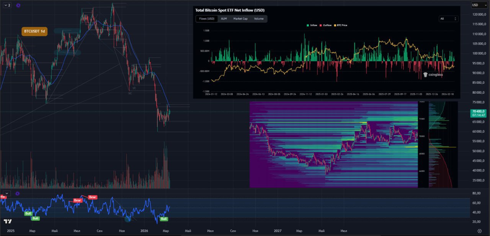Viewport: 490px width, 236px height.
Task: Open the All time range dropdown
Action: pyautogui.click(x=448, y=19)
